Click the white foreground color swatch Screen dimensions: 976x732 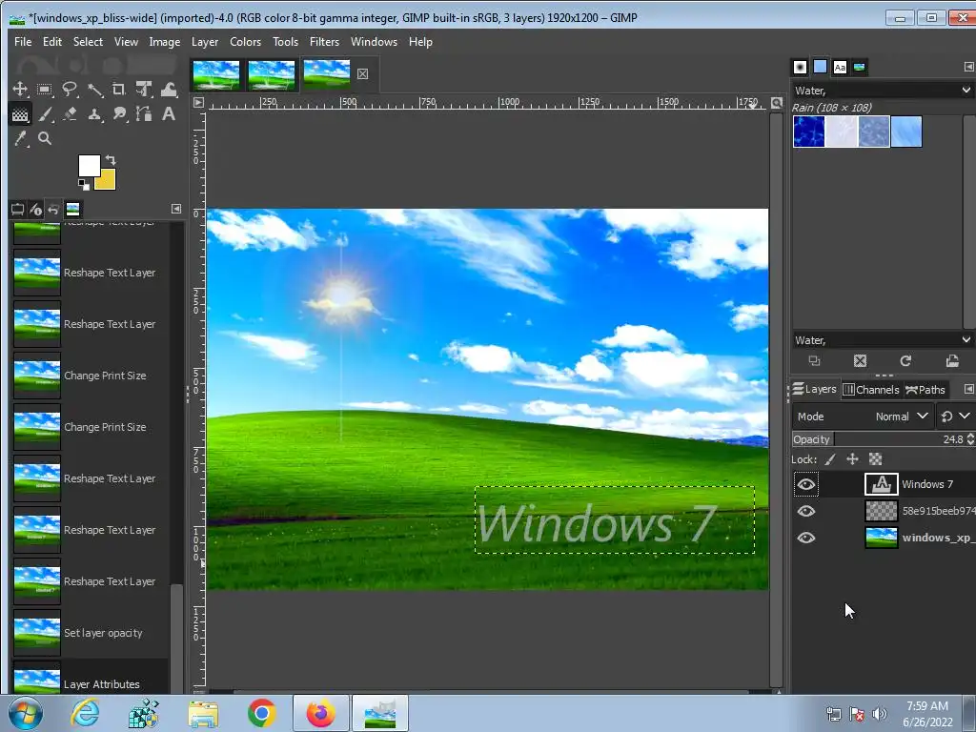coord(89,165)
